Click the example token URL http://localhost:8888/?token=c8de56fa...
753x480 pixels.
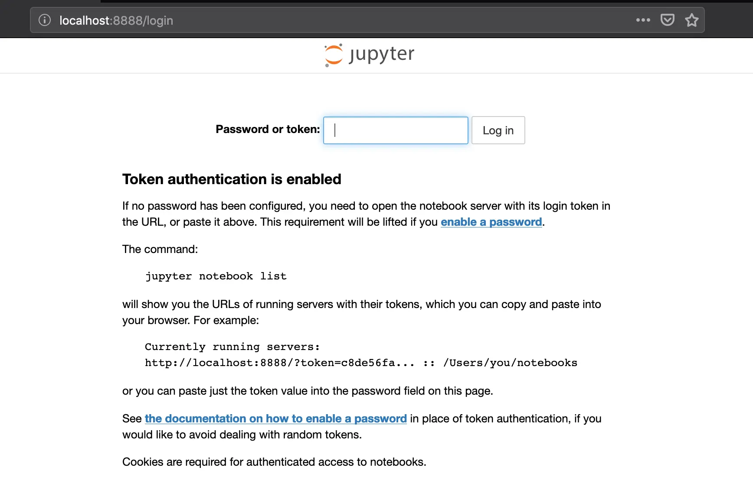[279, 363]
